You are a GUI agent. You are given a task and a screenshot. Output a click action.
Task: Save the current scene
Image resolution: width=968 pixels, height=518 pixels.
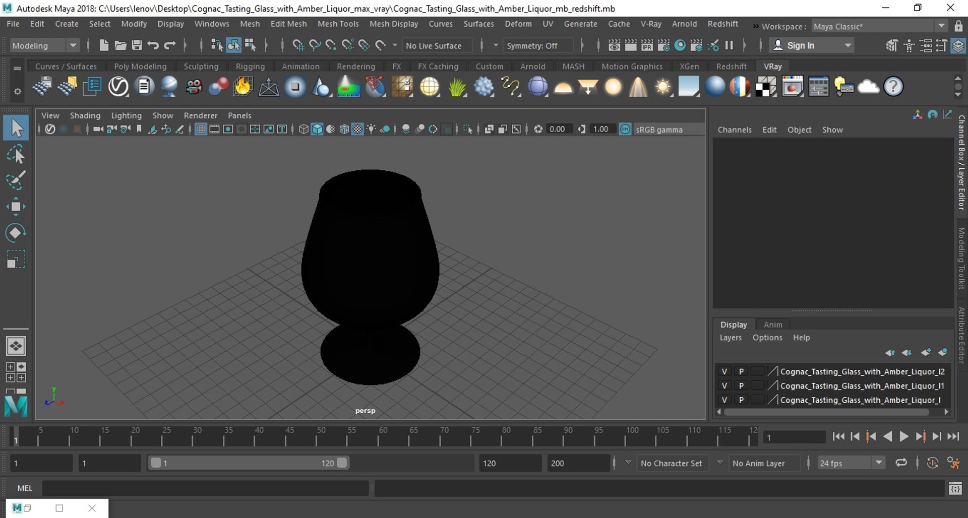point(137,45)
